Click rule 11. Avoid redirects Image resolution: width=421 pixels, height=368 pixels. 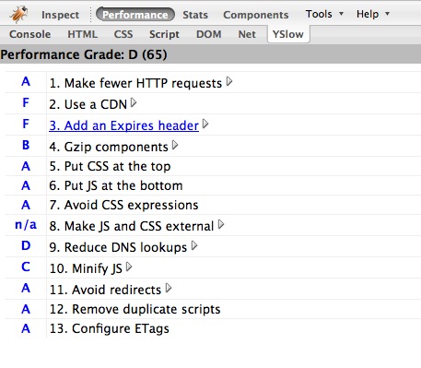(105, 290)
